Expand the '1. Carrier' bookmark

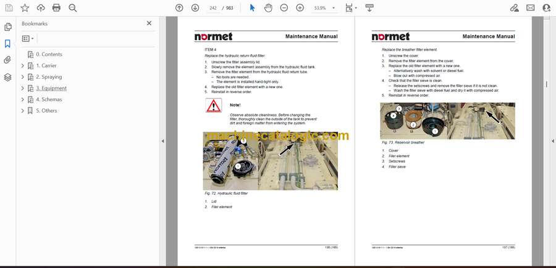(x=23, y=66)
